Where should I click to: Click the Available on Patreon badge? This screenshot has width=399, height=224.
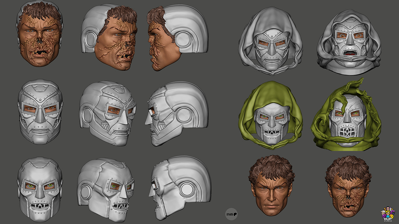click(x=231, y=214)
